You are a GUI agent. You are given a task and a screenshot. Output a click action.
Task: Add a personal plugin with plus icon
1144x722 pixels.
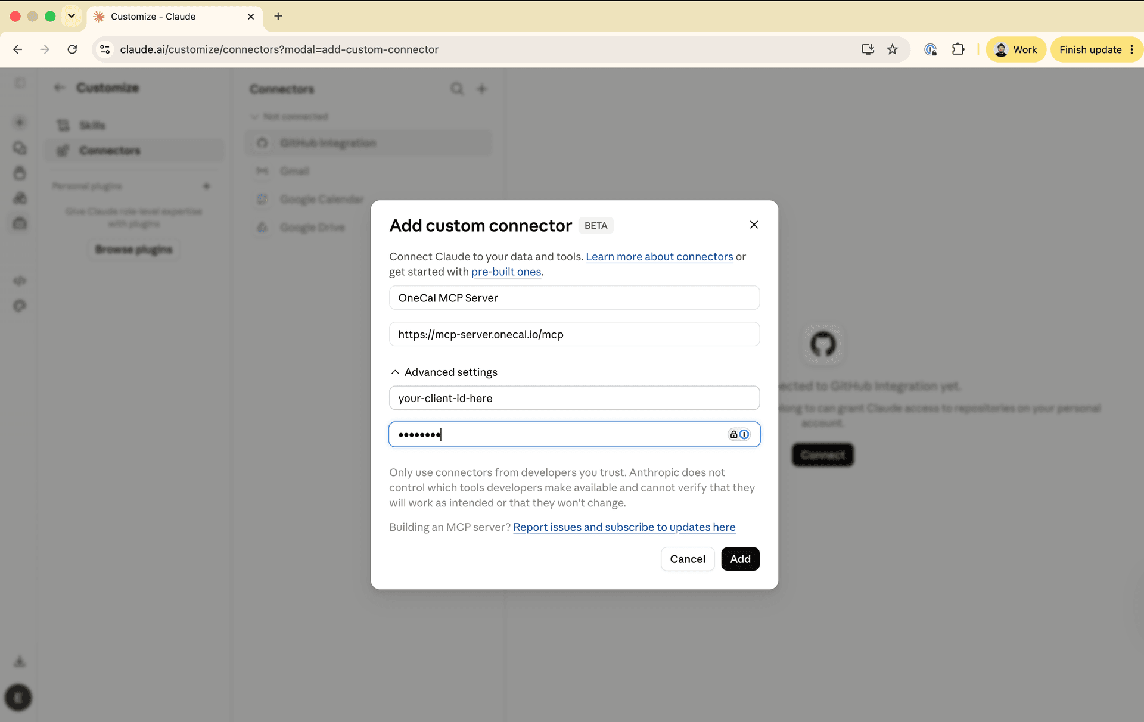point(207,186)
